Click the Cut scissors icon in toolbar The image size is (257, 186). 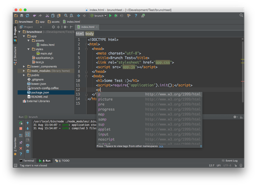pos(47,16)
